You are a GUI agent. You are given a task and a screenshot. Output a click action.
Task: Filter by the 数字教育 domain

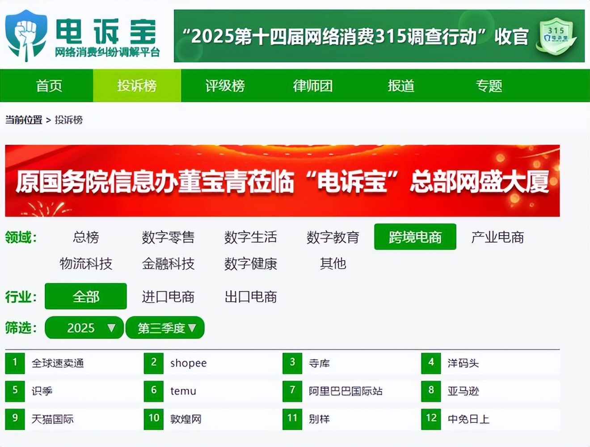333,237
